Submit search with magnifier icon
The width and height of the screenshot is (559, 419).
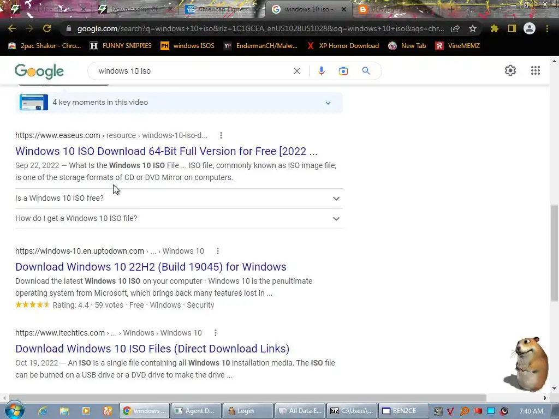pos(366,71)
